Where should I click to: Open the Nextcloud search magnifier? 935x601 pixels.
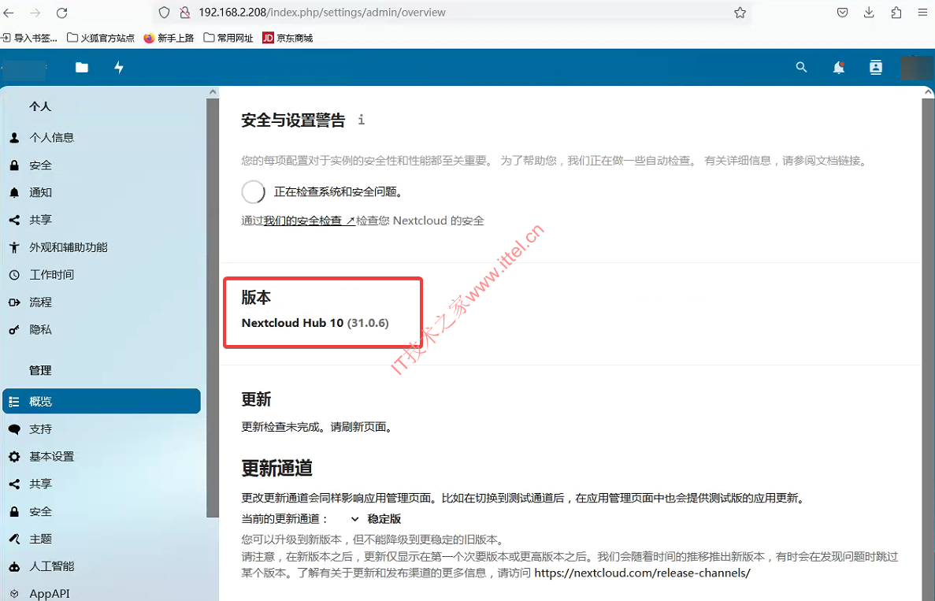pos(801,68)
